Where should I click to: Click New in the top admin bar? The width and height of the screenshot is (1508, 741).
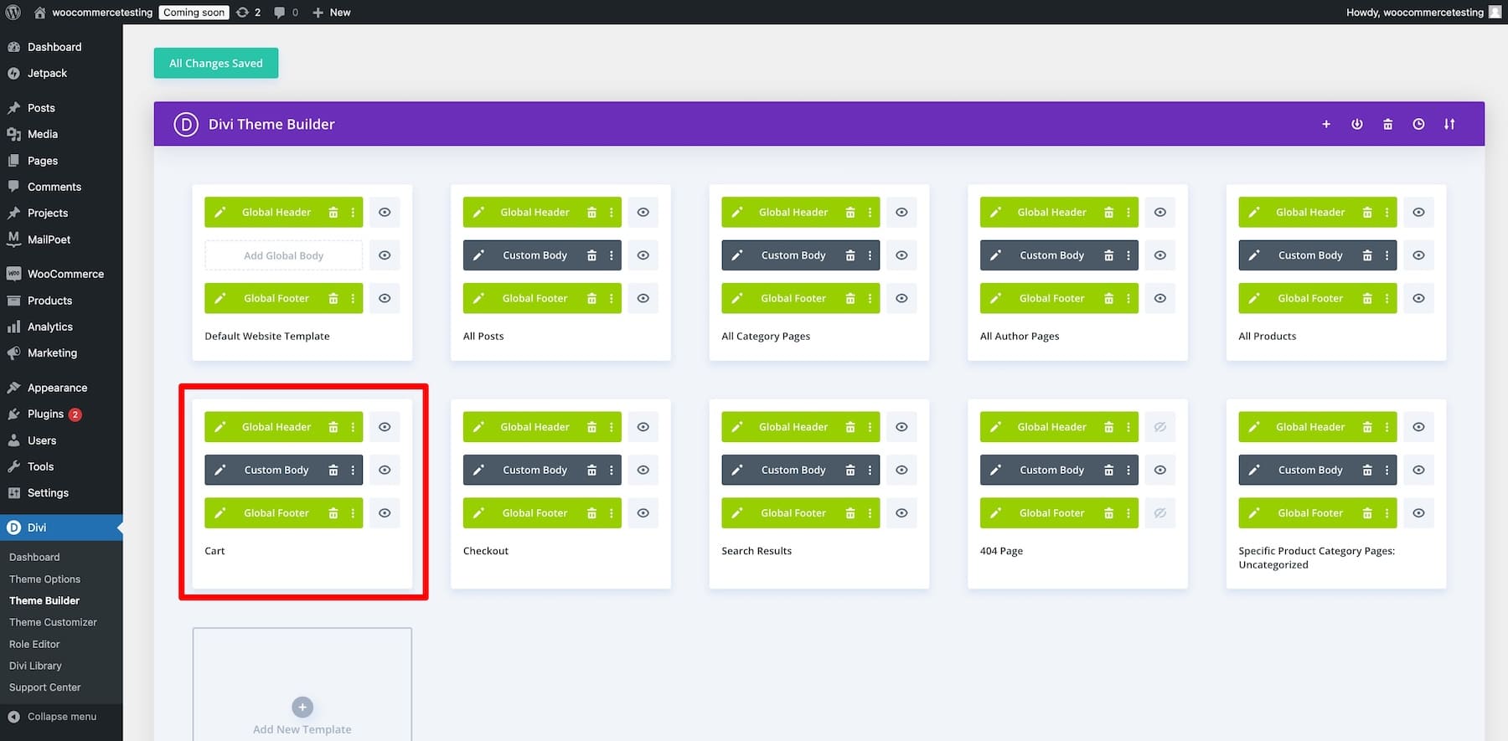point(331,12)
